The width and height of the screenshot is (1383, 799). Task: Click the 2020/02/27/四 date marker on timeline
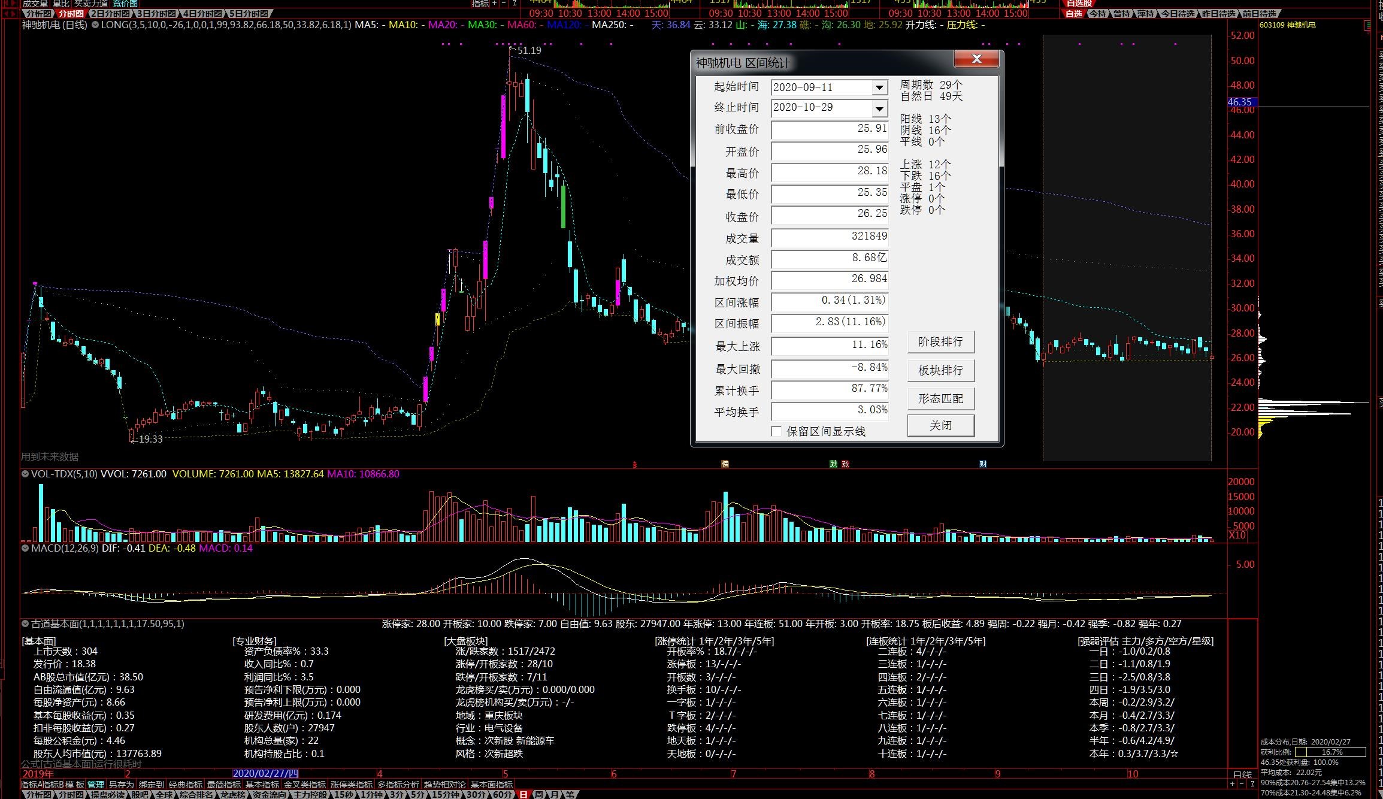[265, 773]
